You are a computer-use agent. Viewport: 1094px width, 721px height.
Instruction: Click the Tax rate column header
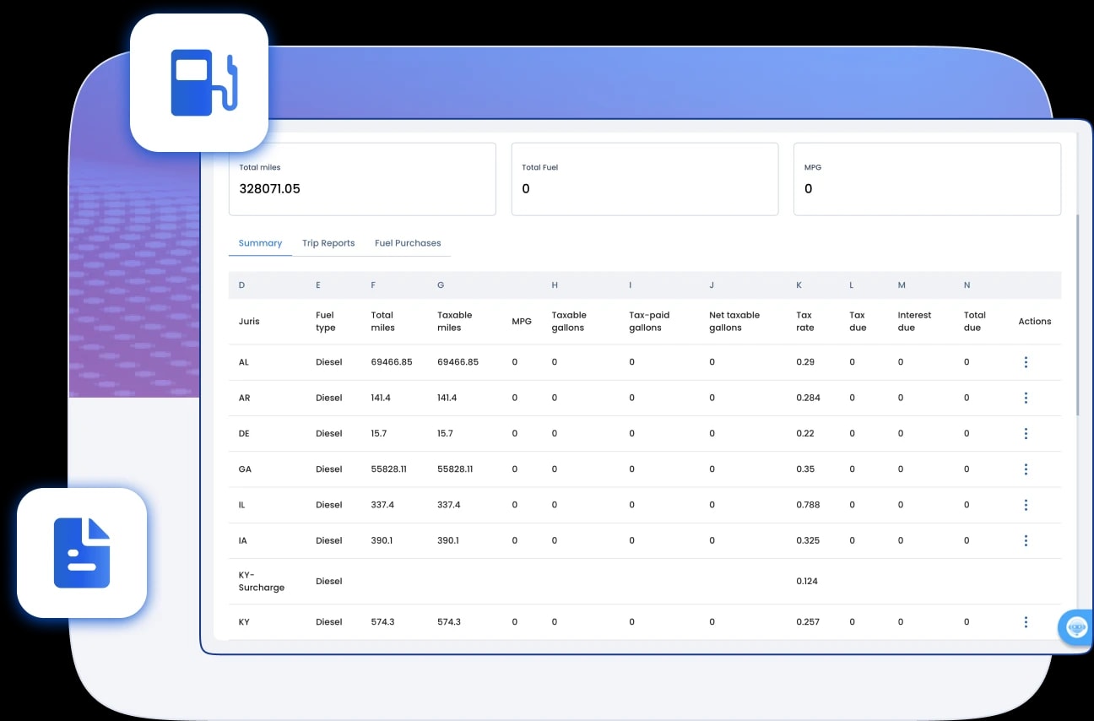pos(804,322)
